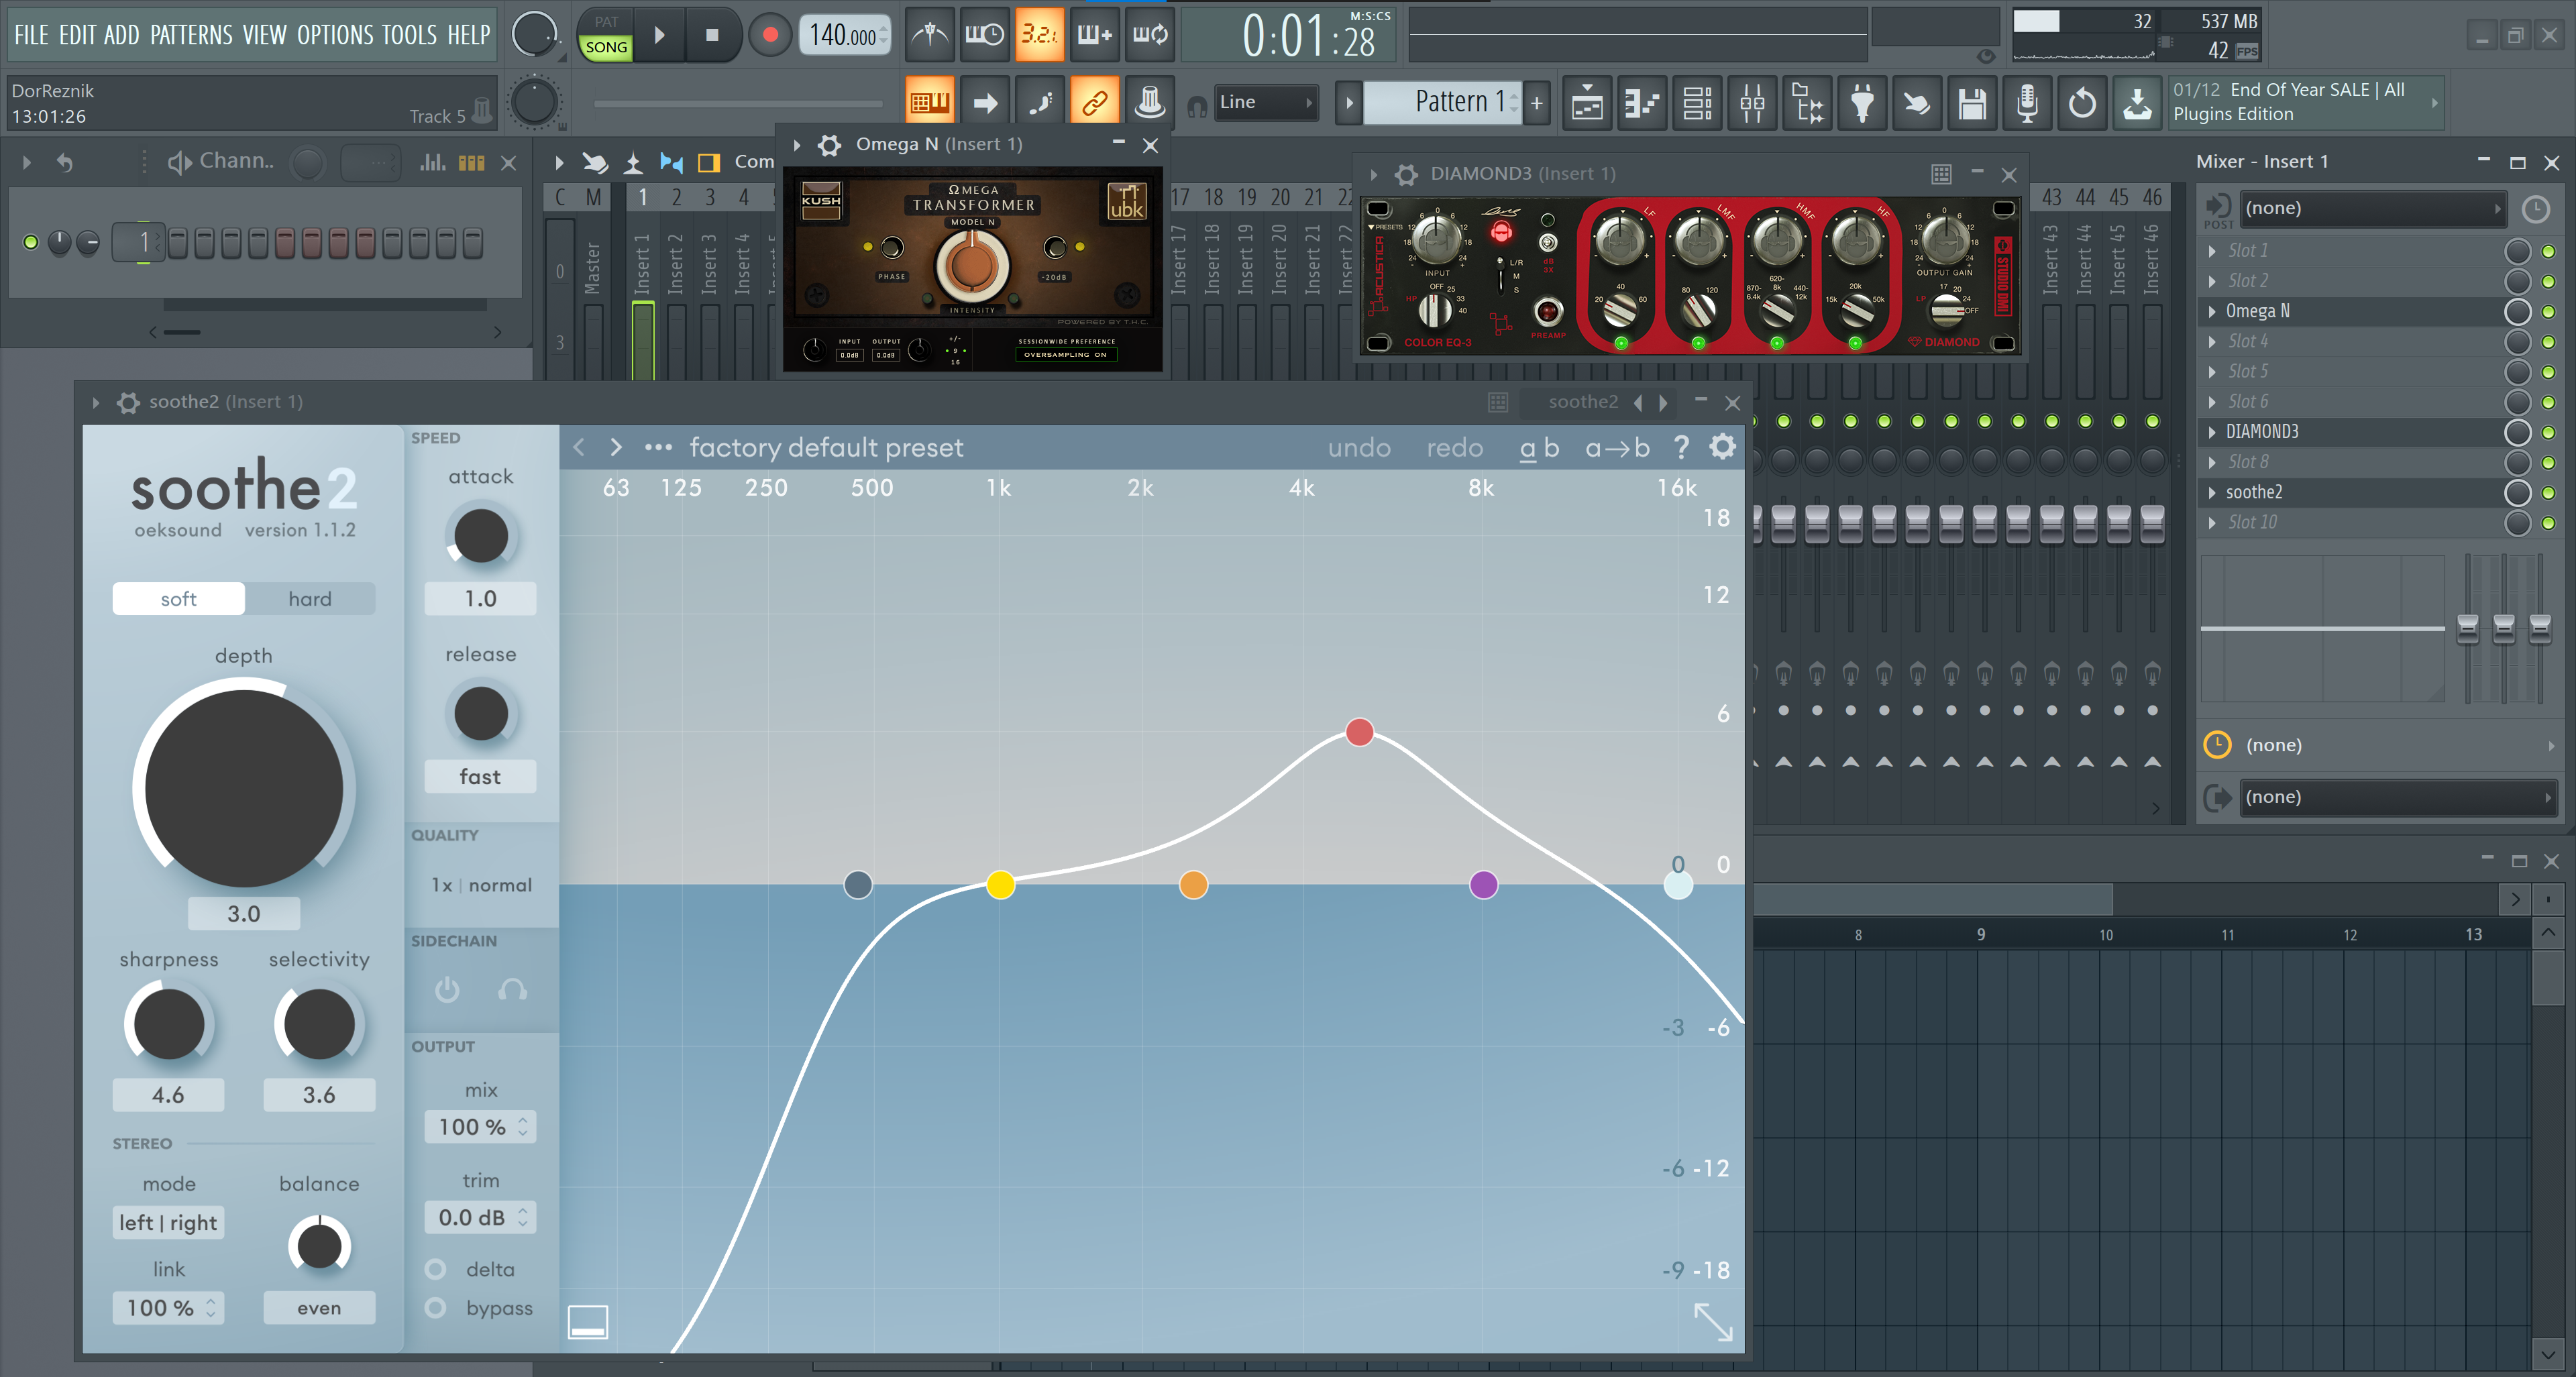Click the stamp tool icon in toolbar
Image resolution: width=2576 pixels, height=1377 pixels.
tap(1149, 102)
